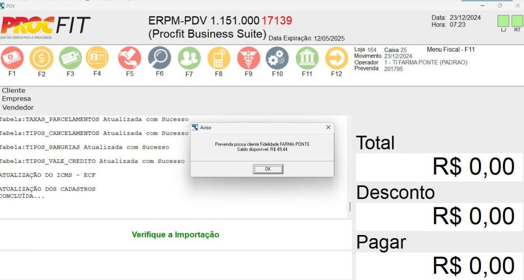Click the Menu Fiscal - F11 label

[x=451, y=50]
